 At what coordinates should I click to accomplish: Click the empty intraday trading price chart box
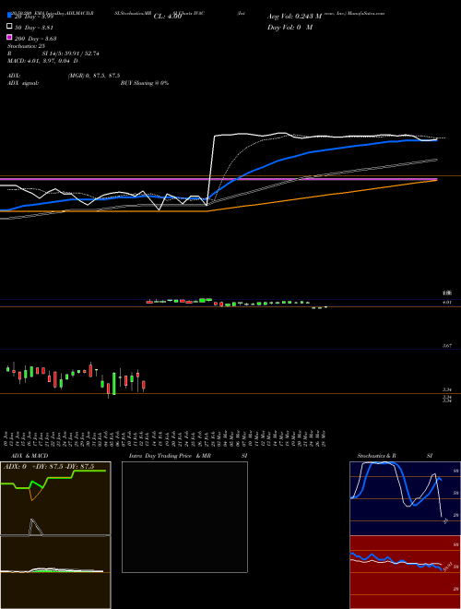(x=184, y=517)
